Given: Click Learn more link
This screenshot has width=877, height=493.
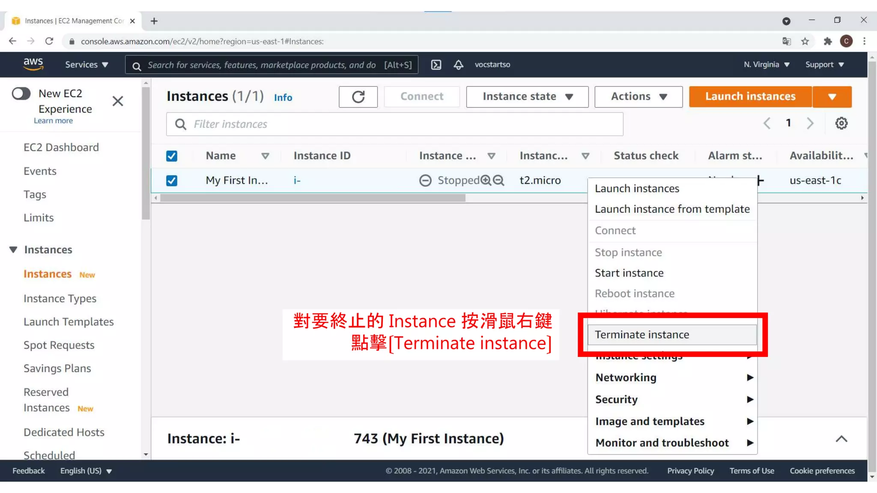Looking at the screenshot, I should coord(54,121).
